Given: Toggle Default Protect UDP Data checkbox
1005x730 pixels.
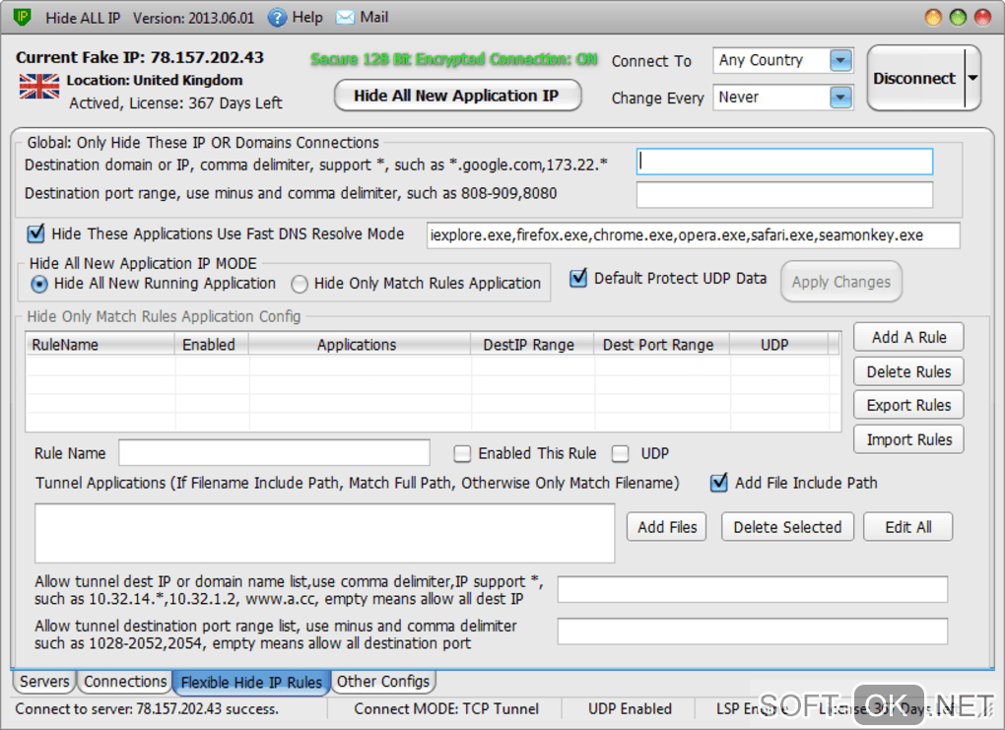Looking at the screenshot, I should (x=578, y=278).
